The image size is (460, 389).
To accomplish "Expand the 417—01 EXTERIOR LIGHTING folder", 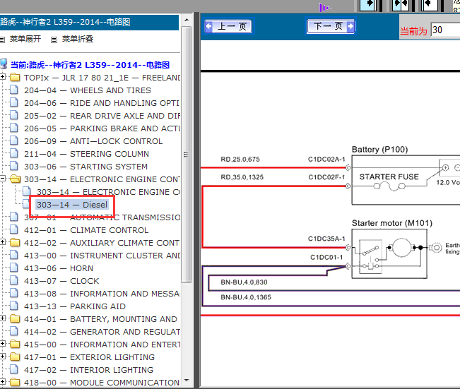I will tap(3, 356).
